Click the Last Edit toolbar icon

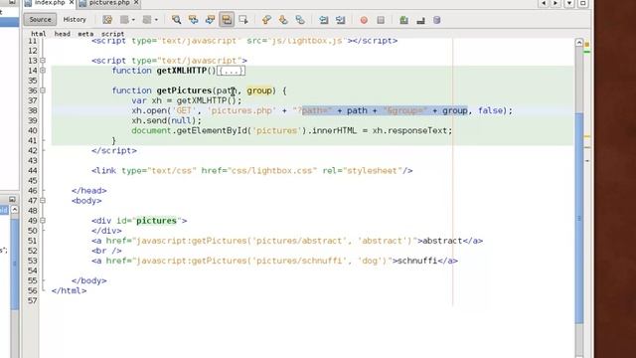point(107,20)
